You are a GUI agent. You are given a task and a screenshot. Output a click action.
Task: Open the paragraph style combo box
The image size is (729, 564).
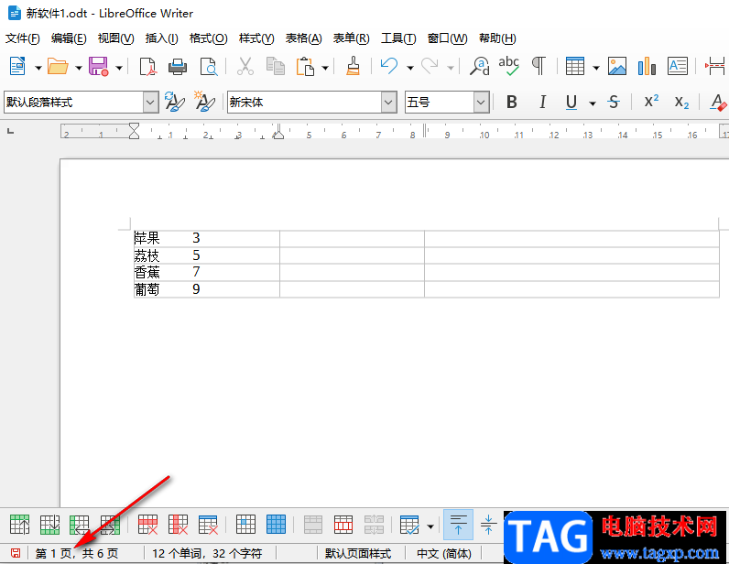pyautogui.click(x=82, y=103)
